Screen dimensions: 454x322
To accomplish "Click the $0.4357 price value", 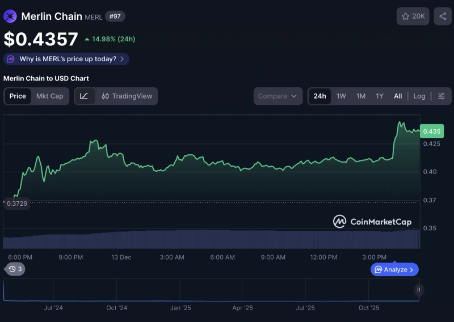I will tap(41, 39).
